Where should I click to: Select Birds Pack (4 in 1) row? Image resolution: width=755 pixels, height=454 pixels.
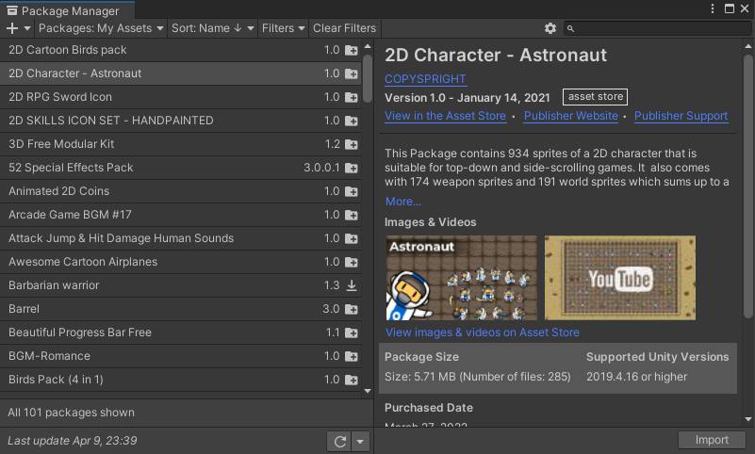[181, 380]
